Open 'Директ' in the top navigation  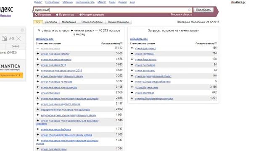[38, 2]
